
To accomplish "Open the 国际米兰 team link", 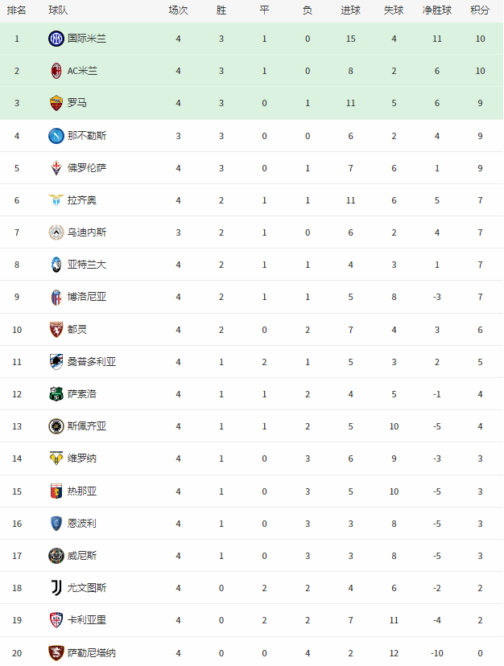I will point(87,39).
